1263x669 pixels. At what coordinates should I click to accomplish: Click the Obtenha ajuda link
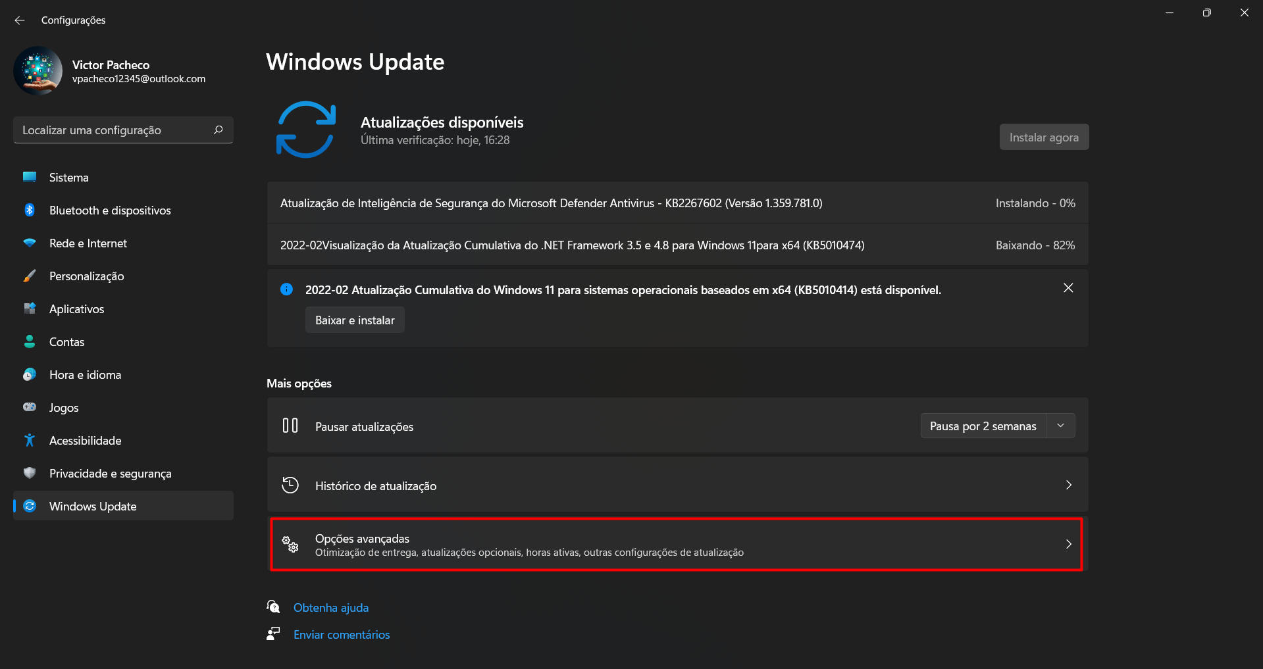tap(331, 608)
